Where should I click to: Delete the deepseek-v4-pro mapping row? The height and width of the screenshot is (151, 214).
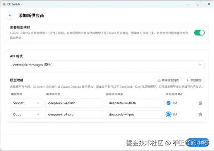(x=200, y=114)
